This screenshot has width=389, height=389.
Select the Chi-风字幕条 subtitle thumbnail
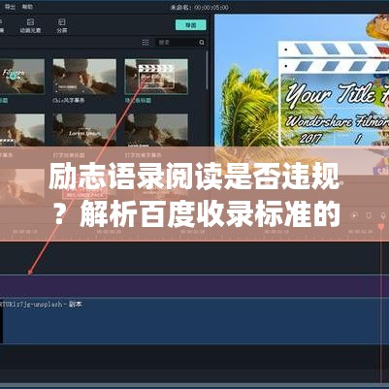point(84,77)
